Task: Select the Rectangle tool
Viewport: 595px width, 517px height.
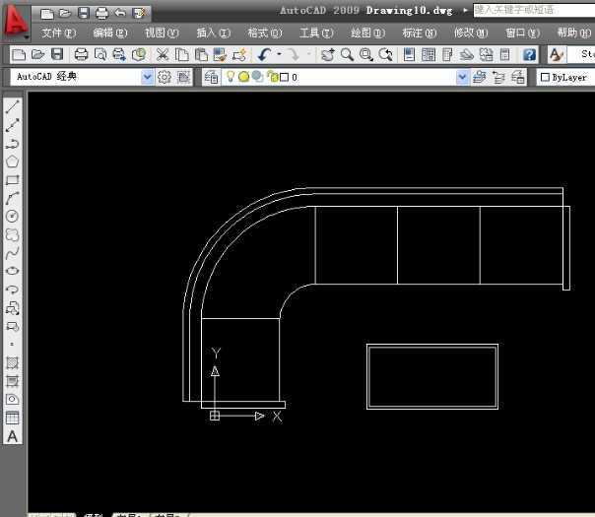Action: click(12, 180)
